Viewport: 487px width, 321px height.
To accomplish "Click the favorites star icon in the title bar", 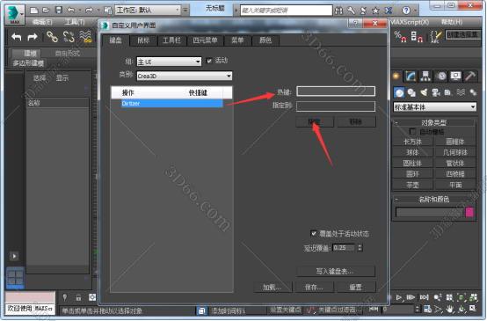I will coord(375,11).
